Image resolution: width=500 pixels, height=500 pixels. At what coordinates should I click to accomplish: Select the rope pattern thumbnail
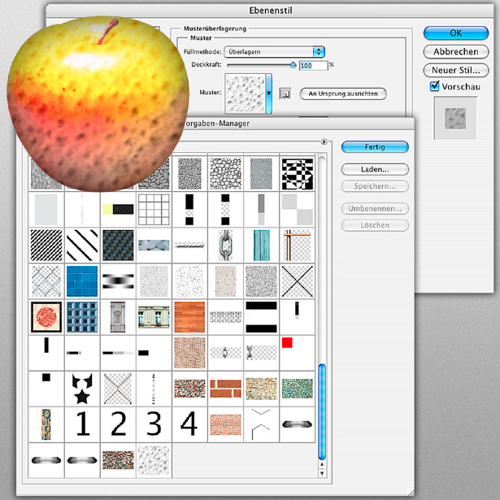point(189,246)
